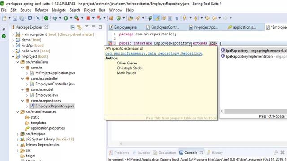Click the Next Annotation down arrow icon

pyautogui.click(x=185, y=18)
